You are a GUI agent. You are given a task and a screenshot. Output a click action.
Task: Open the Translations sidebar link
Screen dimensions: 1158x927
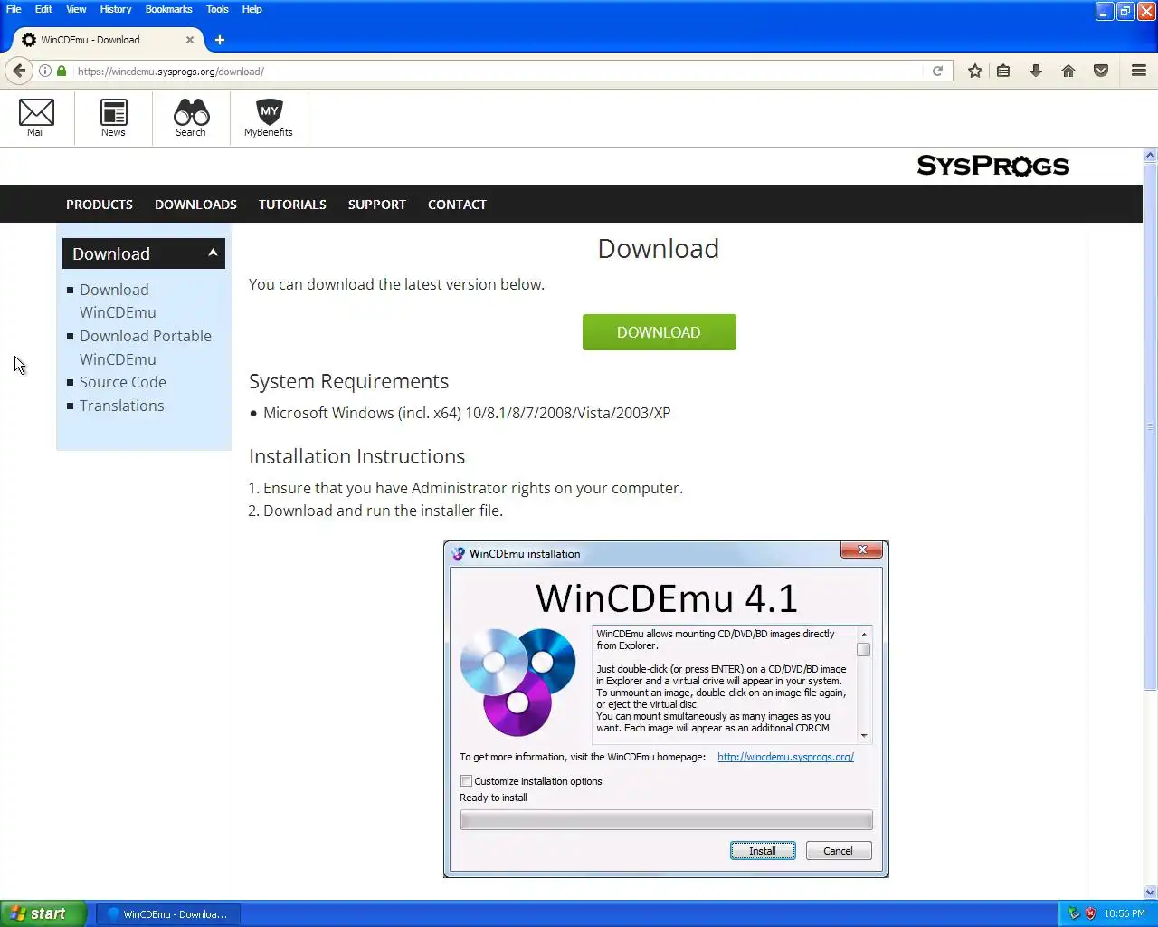coord(122,406)
